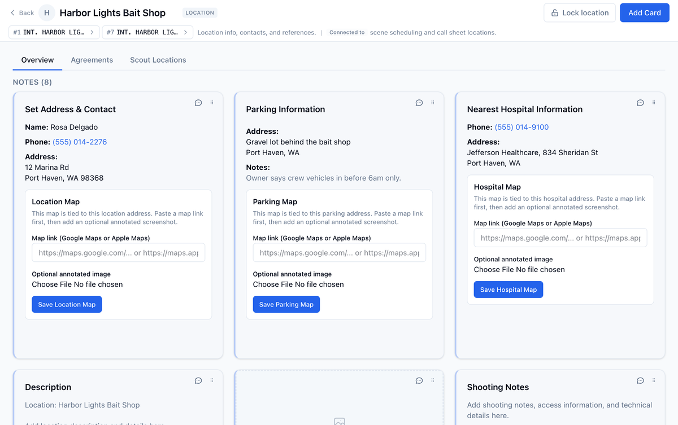The image size is (678, 425).
Task: Click the Shooting Notes placeholder text
Action: click(x=559, y=410)
